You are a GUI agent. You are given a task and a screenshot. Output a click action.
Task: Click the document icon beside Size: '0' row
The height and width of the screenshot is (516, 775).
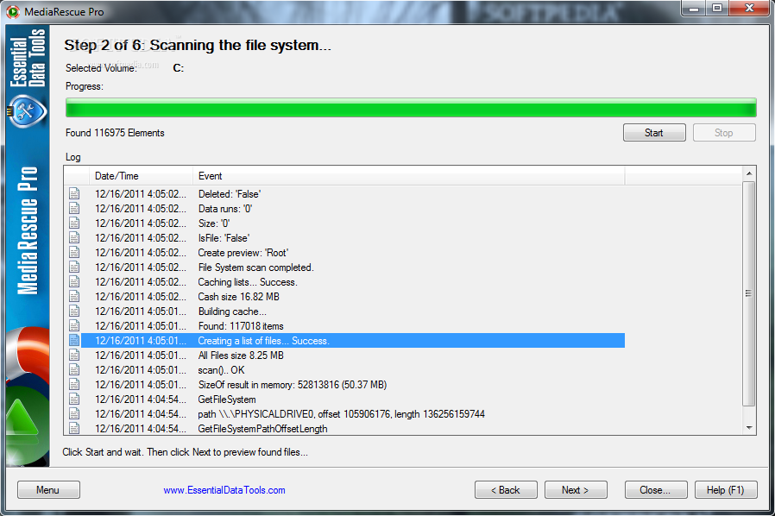[x=74, y=223]
